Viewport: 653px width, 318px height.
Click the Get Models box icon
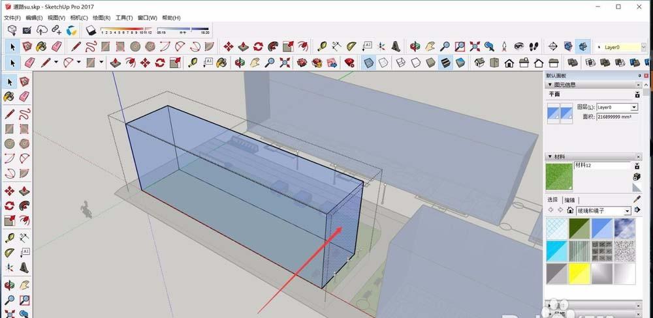pos(12,30)
